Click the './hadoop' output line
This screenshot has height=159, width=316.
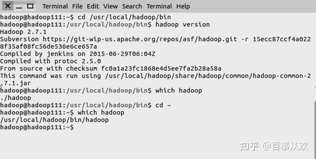[x=15, y=98]
